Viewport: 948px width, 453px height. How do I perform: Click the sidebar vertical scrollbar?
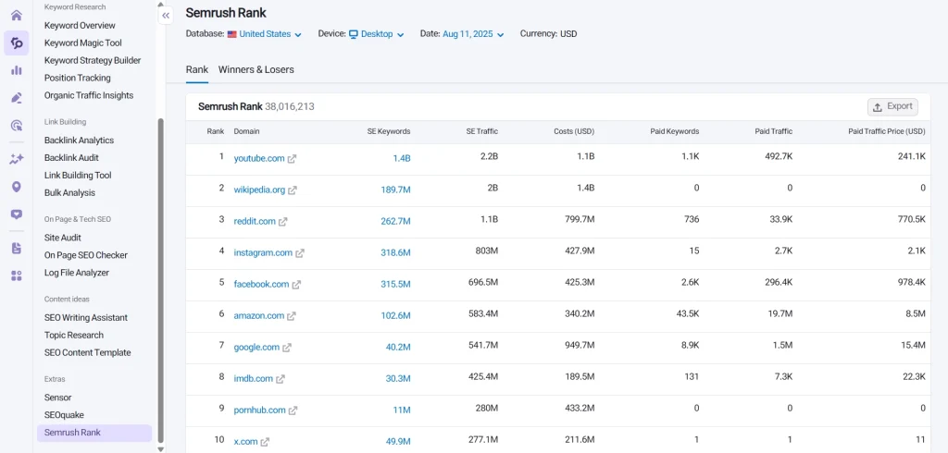[x=160, y=279]
